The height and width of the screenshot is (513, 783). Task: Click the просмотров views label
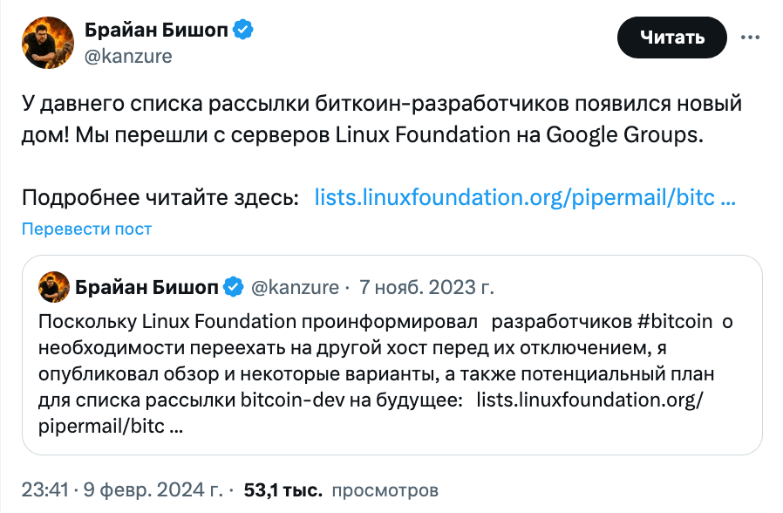tap(385, 490)
